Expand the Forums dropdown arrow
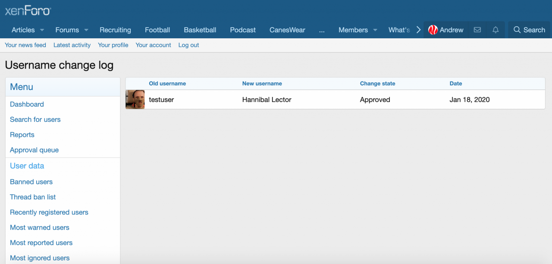The width and height of the screenshot is (552, 264). click(x=86, y=30)
